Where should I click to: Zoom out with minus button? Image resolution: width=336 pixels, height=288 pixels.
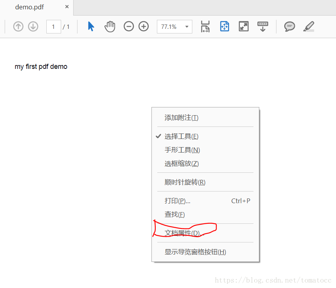[x=129, y=26]
